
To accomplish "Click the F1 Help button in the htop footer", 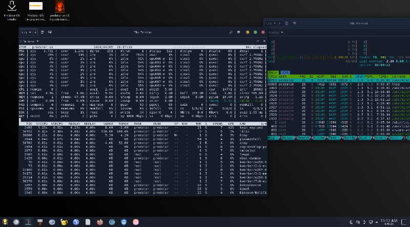I will coord(273,138).
